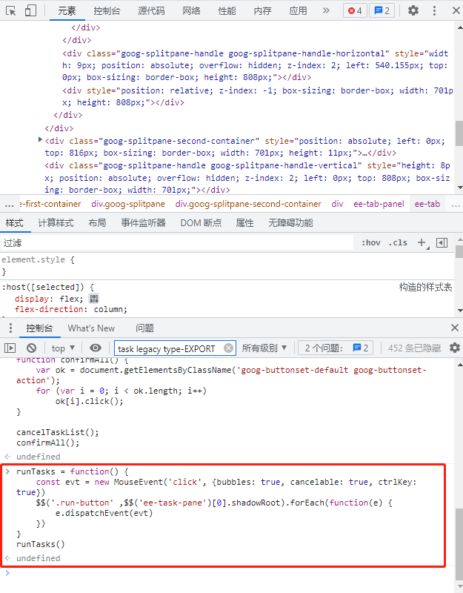463x593 pixels.
Task: Expand the goog-splitpane-second-container div node
Action: tap(40, 140)
